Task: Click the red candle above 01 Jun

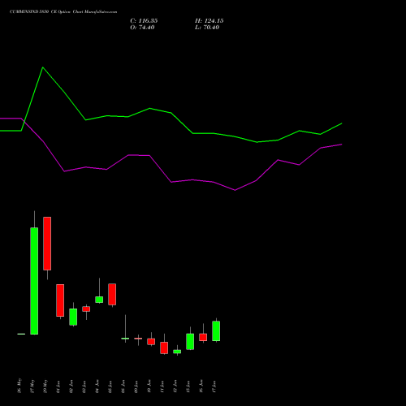Action: point(60,300)
